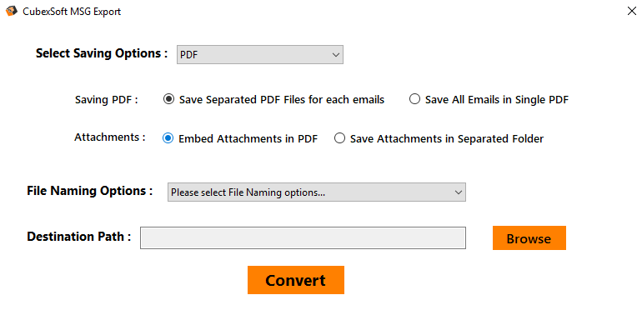Click the Attachments label text
The width and height of the screenshot is (642, 315).
click(x=110, y=137)
